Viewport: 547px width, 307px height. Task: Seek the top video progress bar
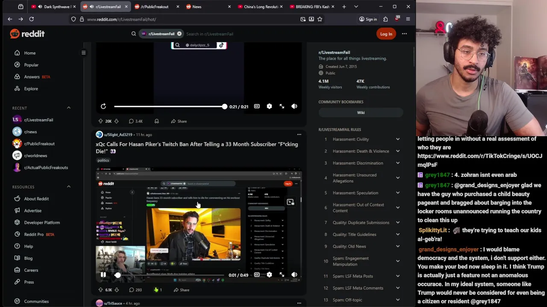point(170,106)
